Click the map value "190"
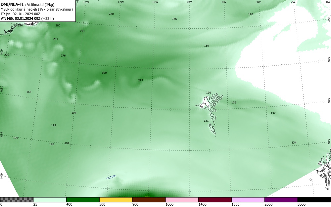 [251, 14]
